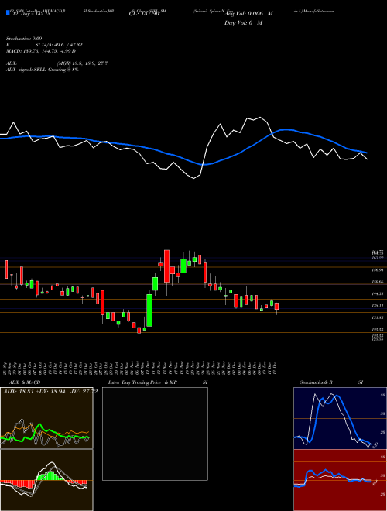This screenshot has height=511, width=387.
Task: Click the blue SMA legend square
Action: pyautogui.click(x=8, y=12)
